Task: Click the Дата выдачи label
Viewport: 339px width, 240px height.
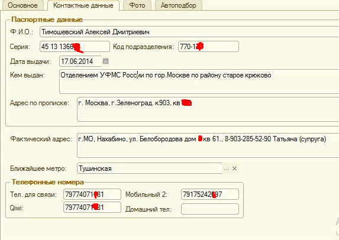Action: 30,61
